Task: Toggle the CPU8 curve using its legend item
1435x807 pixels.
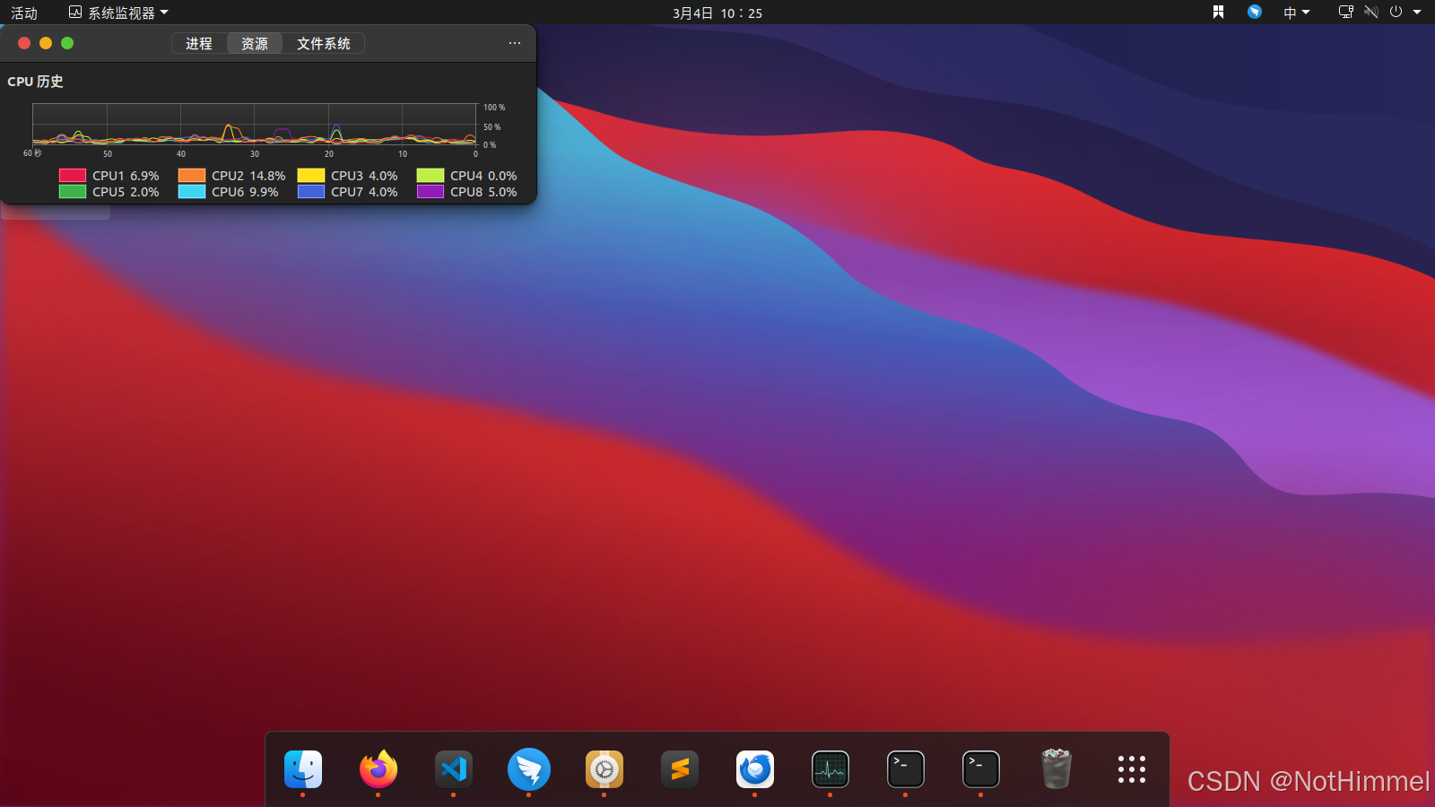Action: tap(466, 192)
